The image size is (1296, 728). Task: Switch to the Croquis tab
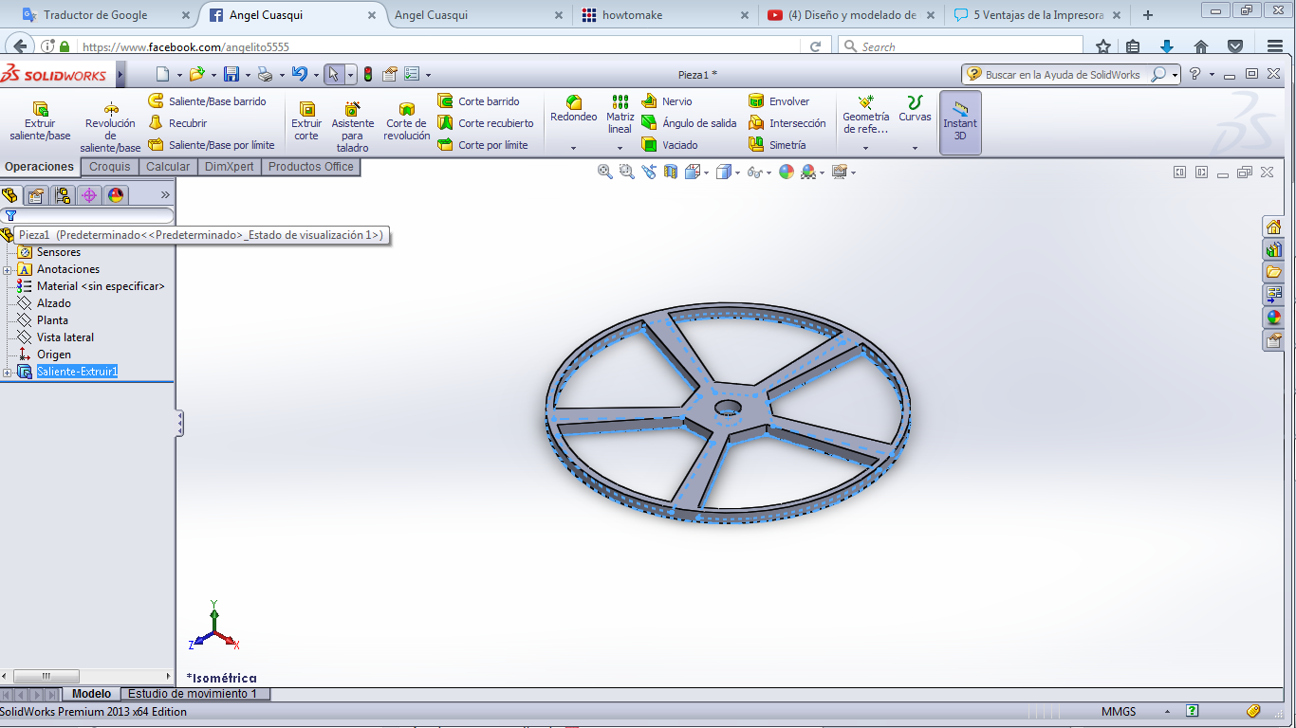110,167
